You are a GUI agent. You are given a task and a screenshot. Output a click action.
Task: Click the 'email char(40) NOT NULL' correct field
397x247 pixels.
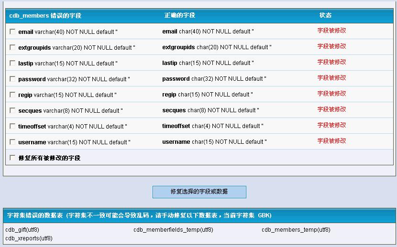point(208,32)
